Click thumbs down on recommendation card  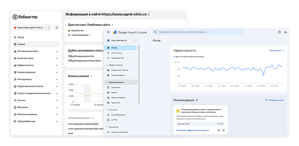(x=223, y=130)
